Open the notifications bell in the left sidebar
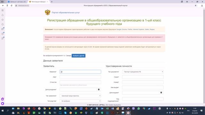Screen dimensions: 205x115 point(3,15)
